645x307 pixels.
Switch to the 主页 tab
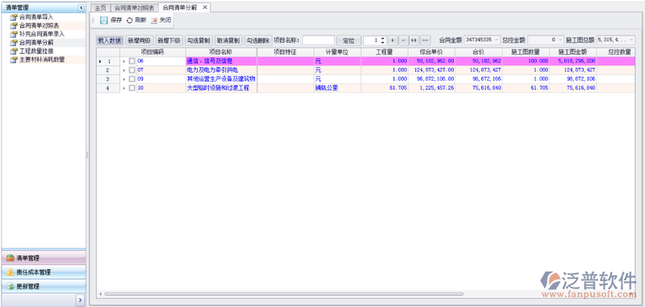click(100, 8)
